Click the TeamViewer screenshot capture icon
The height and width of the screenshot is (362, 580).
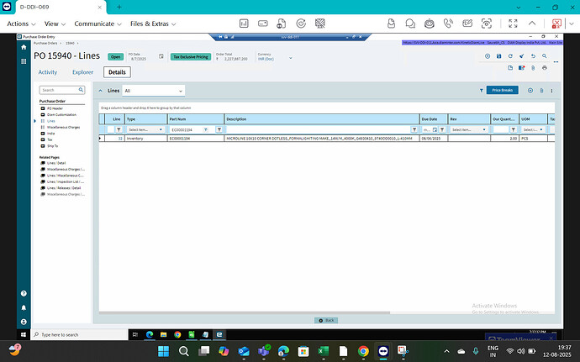(x=487, y=24)
